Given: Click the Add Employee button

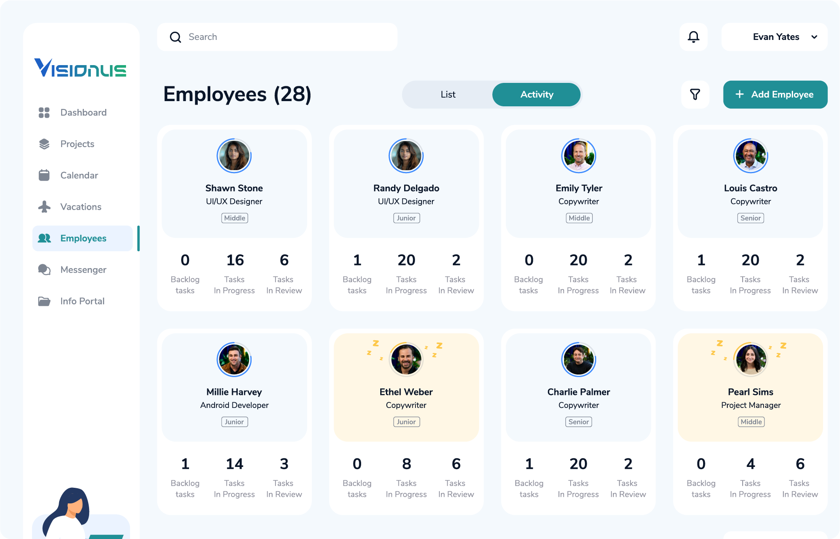Looking at the screenshot, I should (x=775, y=94).
